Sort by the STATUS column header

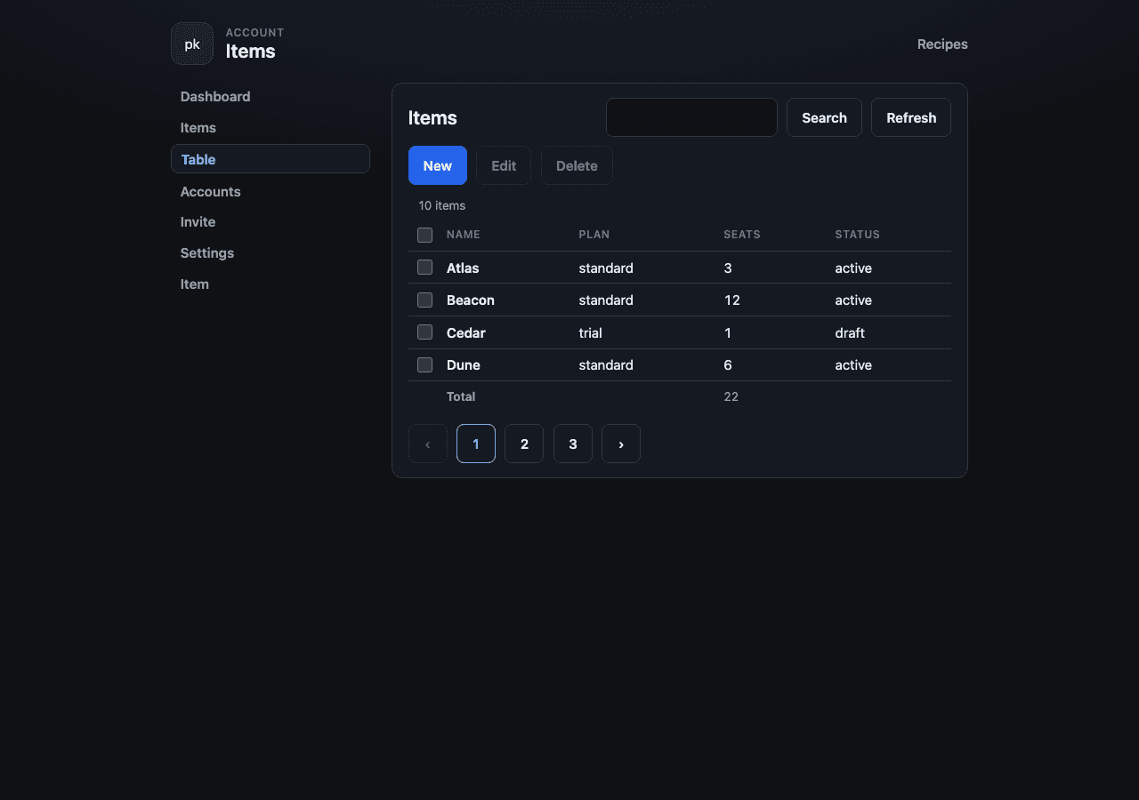[x=858, y=235]
